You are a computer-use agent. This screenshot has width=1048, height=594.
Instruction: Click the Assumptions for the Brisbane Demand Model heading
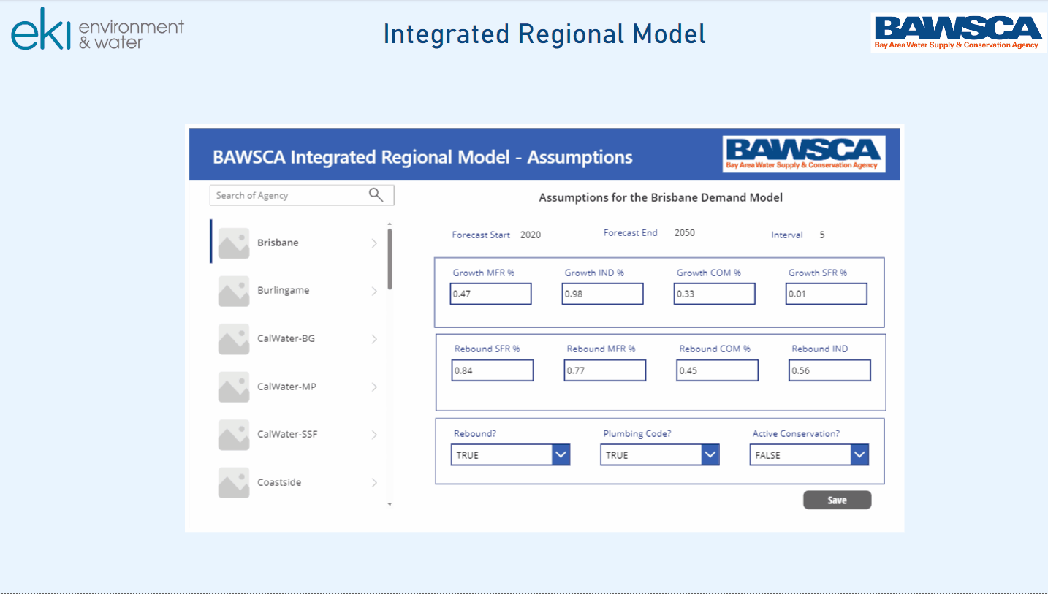[661, 197]
